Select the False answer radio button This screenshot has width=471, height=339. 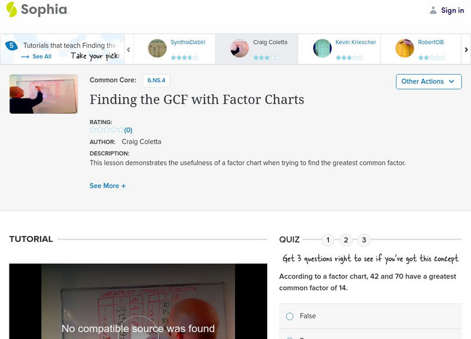[290, 317]
